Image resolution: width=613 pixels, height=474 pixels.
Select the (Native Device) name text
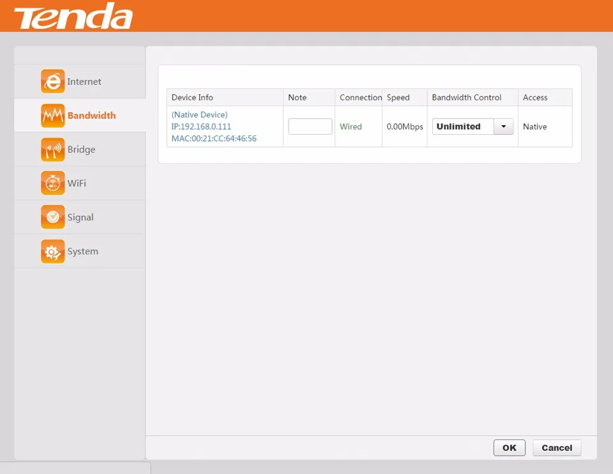[199, 114]
